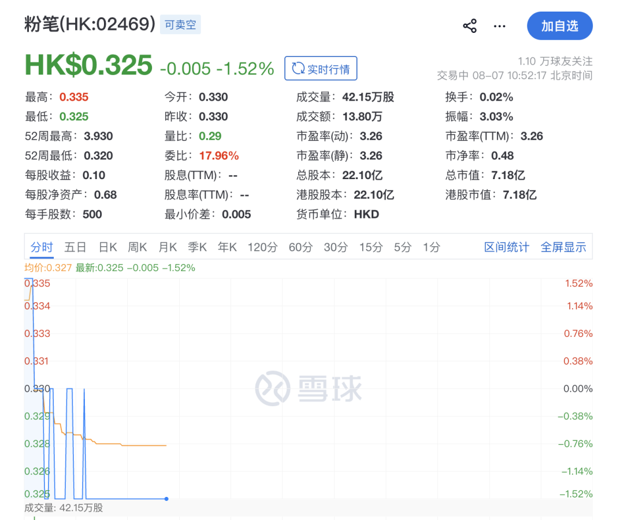This screenshot has width=624, height=520.
Task: Select the 15分 interval tab
Action: [x=371, y=247]
